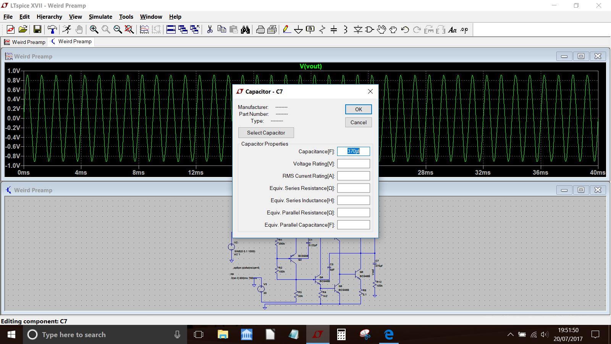The height and width of the screenshot is (344, 611).
Task: Switch to the Weird Preamp waveform tab
Action: [x=25, y=42]
